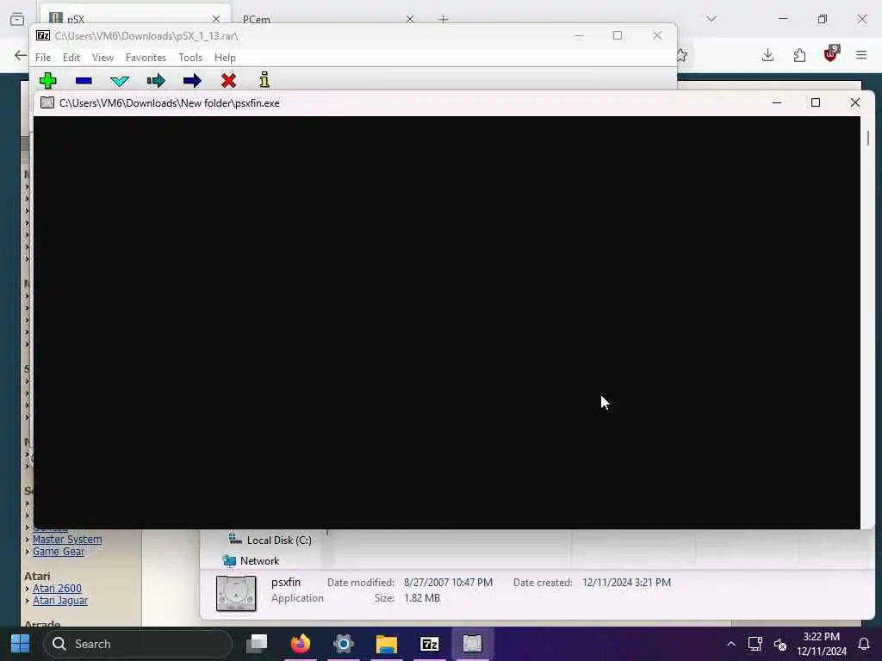This screenshot has width=882, height=661.
Task: Open the browser hamburger application menu
Action: pos(861,55)
